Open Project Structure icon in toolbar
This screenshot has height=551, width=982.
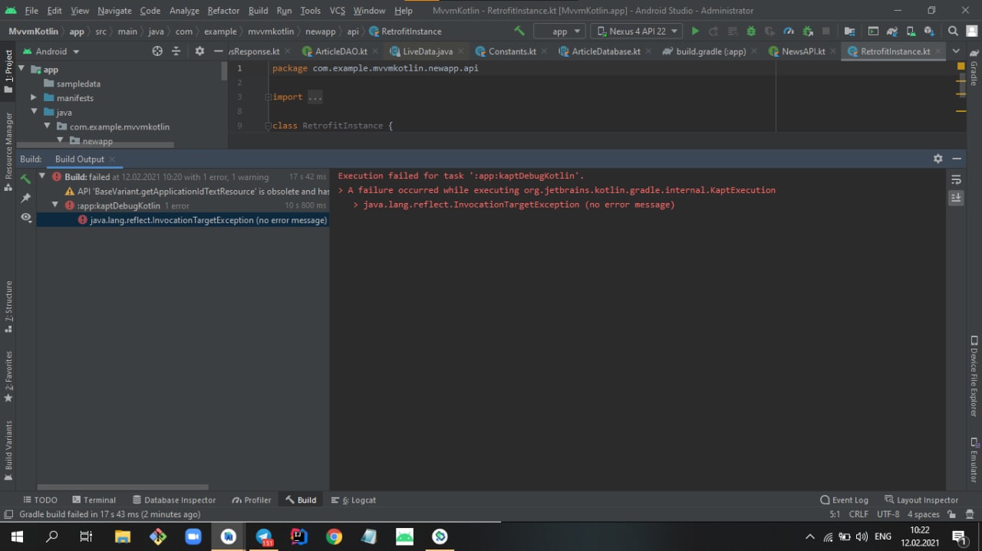[849, 31]
